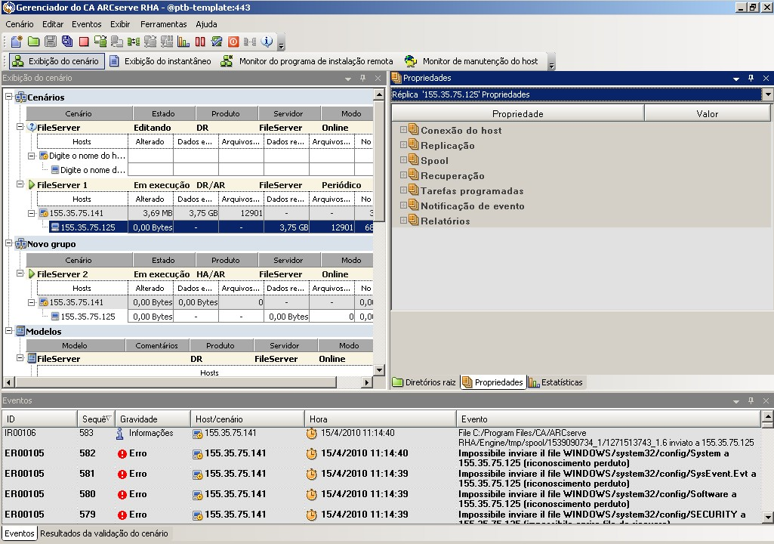Click the green Open folder toolbar icon
This screenshot has width=774, height=544.
pos(33,42)
